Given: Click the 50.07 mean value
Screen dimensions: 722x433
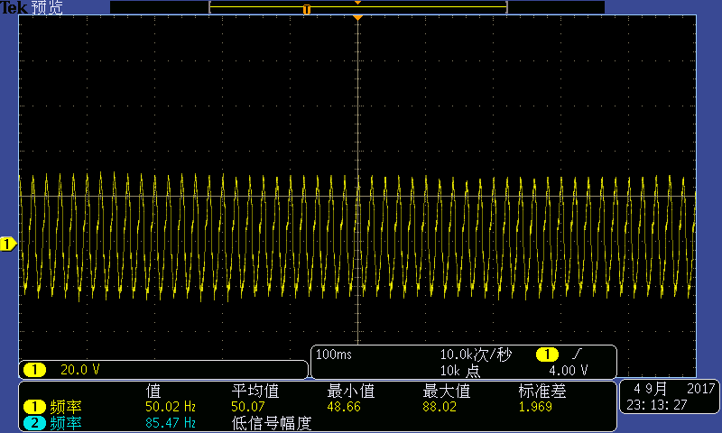Looking at the screenshot, I should coord(247,407).
